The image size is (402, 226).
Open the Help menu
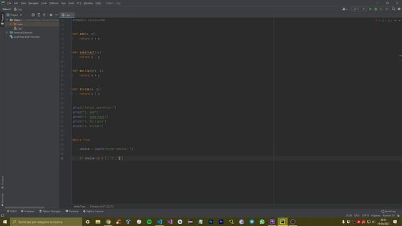pyautogui.click(x=98, y=3)
